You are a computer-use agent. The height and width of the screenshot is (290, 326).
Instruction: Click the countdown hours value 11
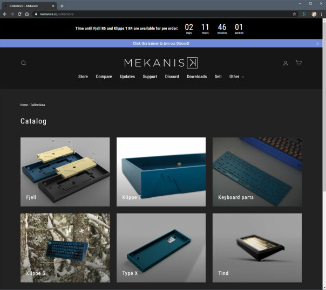coord(205,27)
